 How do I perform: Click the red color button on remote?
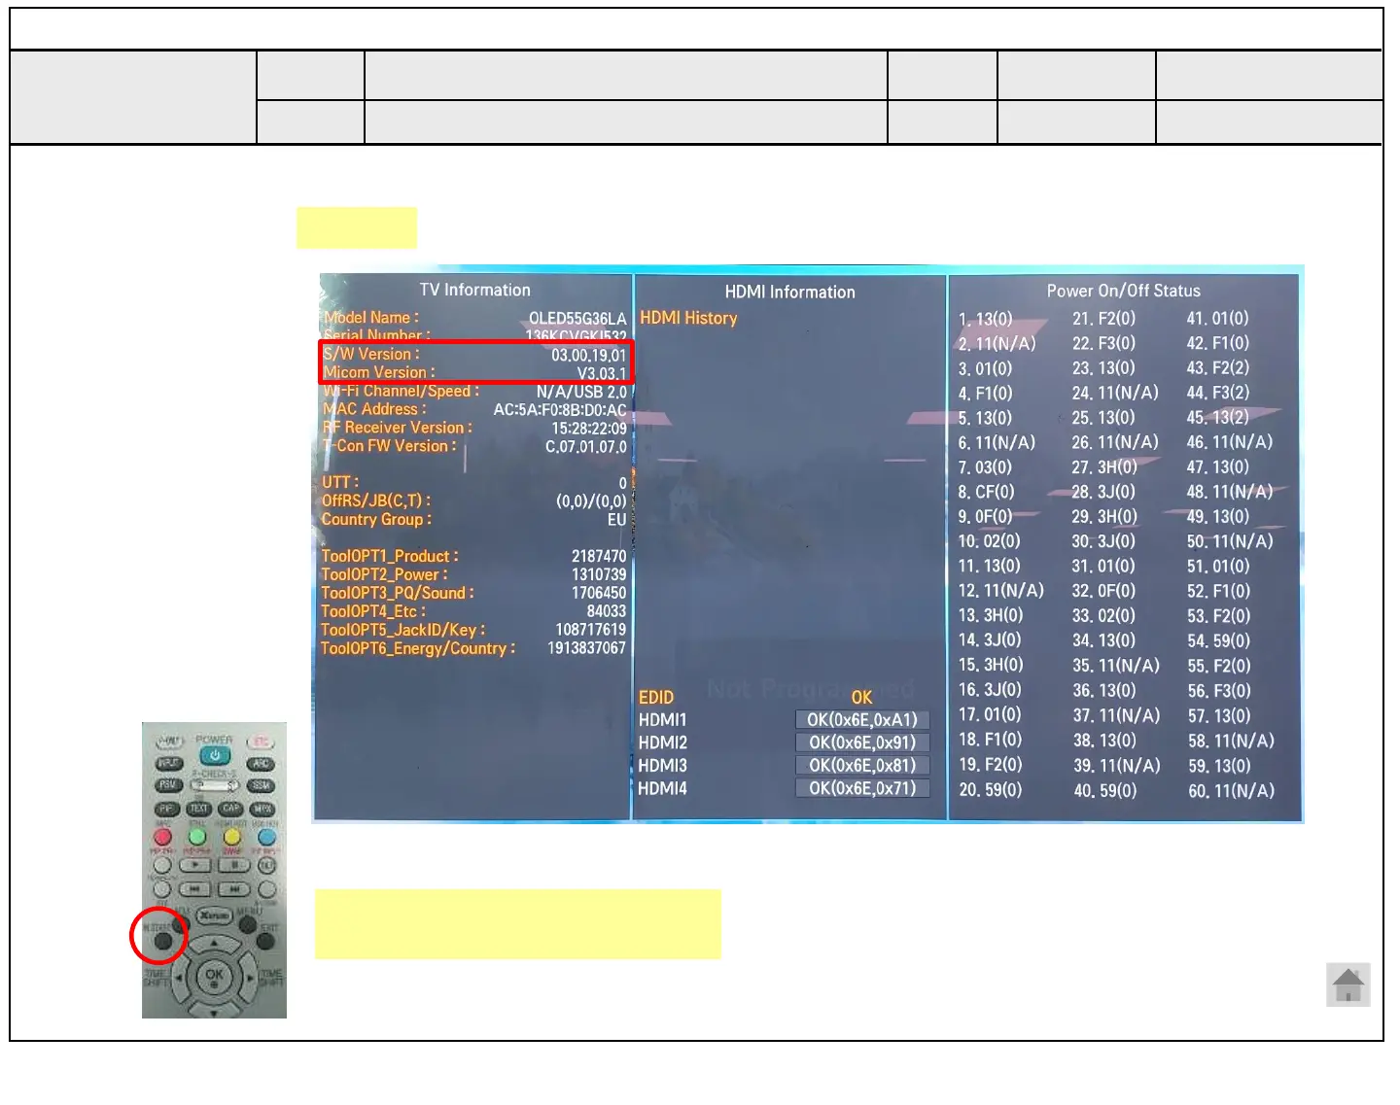pos(162,837)
